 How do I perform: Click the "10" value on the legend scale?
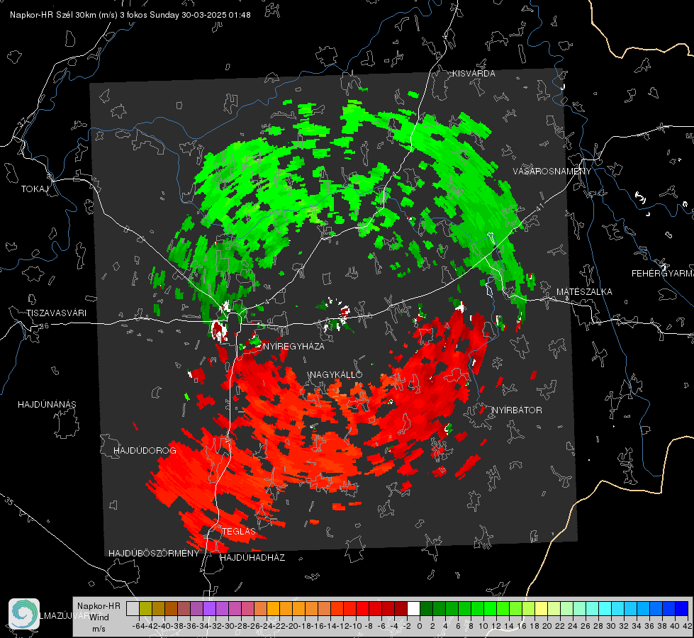[483, 626]
